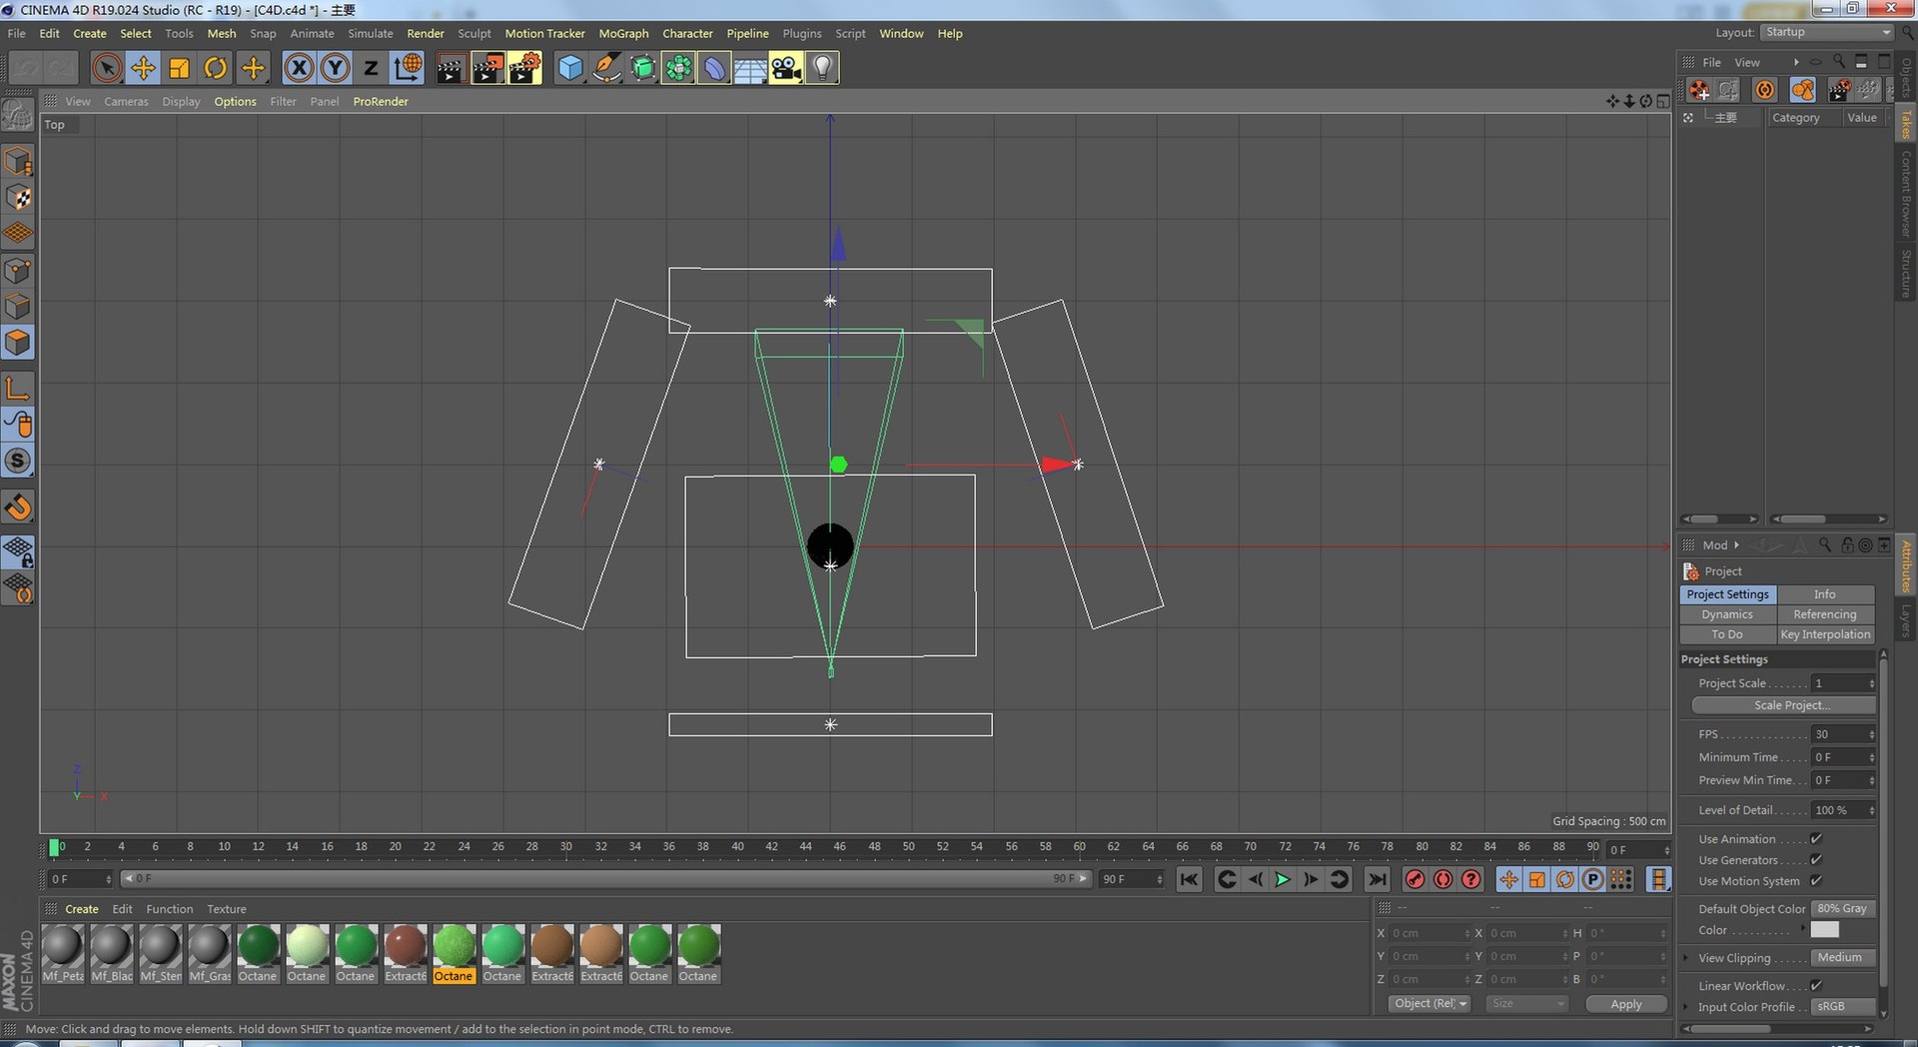Click the Scale Project... button

(1783, 705)
